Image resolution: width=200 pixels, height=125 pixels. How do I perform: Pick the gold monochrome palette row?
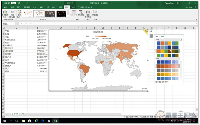pos(168,74)
